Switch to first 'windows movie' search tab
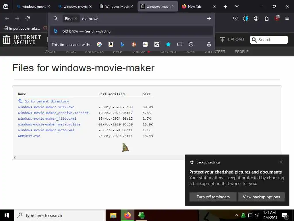This screenshot has width=294, height=221. pos(32,6)
